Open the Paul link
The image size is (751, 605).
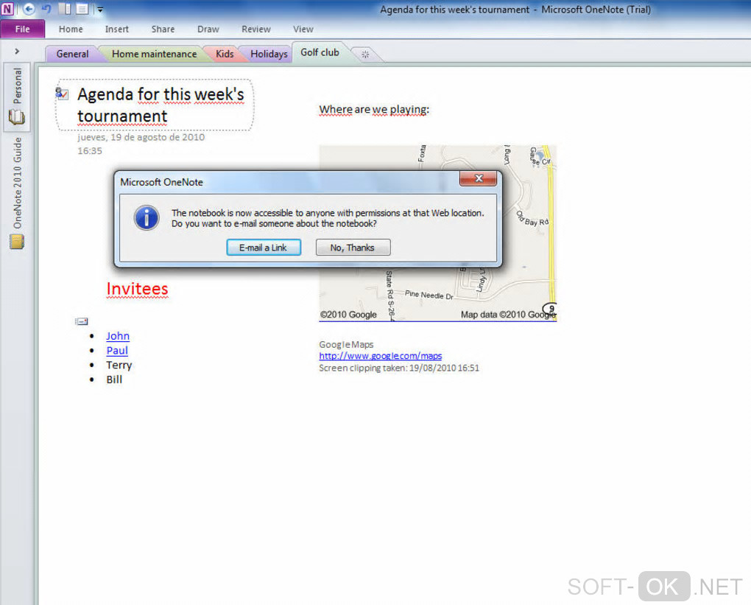pos(117,351)
